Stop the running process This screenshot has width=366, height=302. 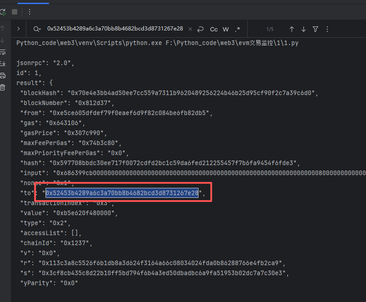point(15,12)
